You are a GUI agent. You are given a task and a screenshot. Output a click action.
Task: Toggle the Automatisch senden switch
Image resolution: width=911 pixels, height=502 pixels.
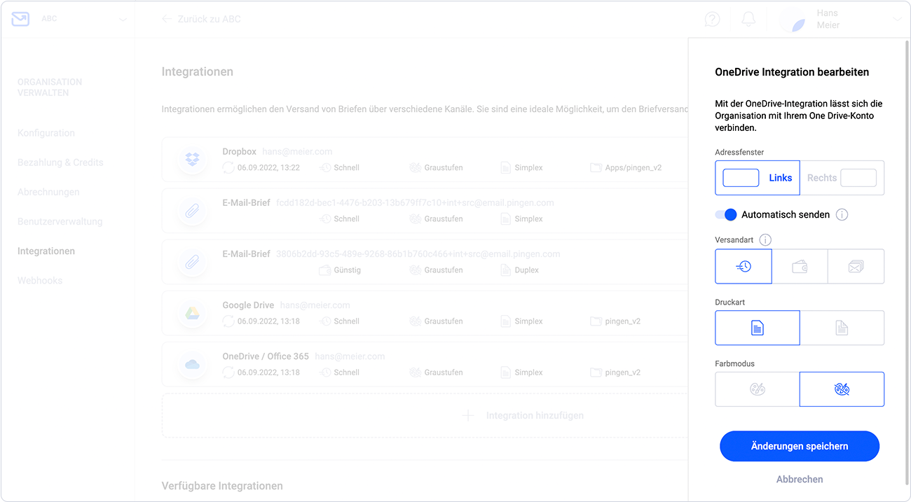(x=726, y=215)
